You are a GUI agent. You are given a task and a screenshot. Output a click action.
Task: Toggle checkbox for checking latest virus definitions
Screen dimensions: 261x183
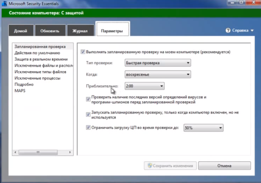click(x=88, y=99)
